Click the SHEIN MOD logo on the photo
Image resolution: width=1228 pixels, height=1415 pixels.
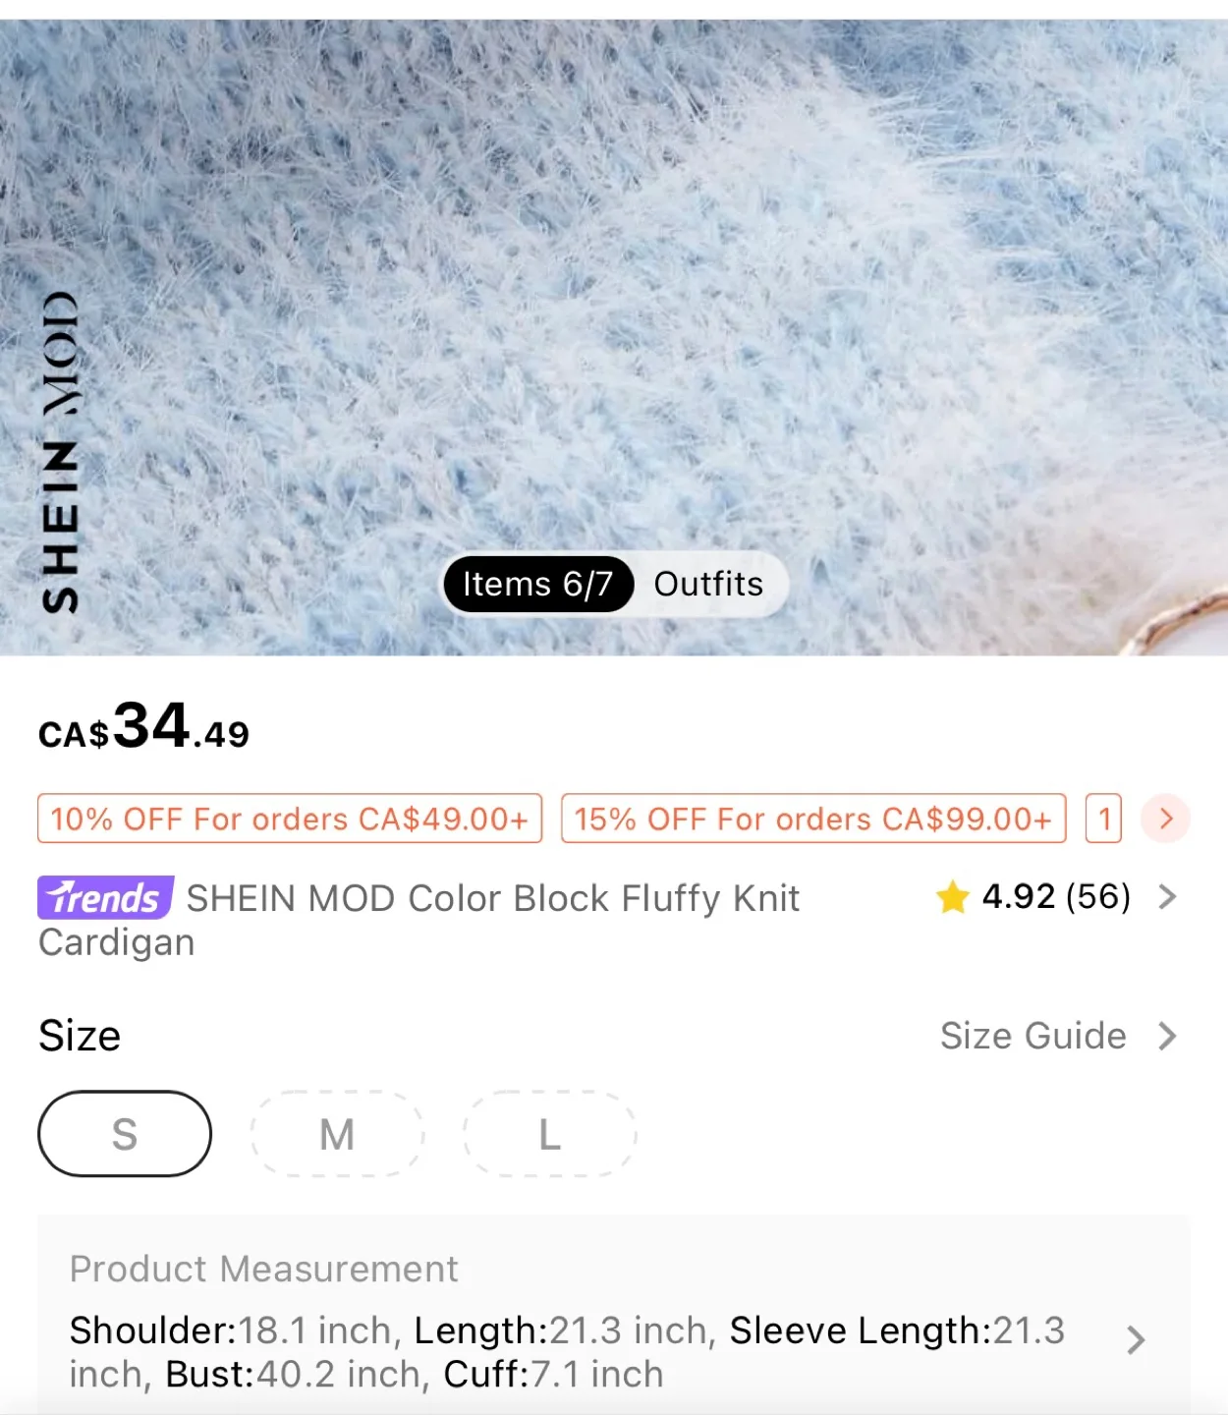pyautogui.click(x=64, y=447)
